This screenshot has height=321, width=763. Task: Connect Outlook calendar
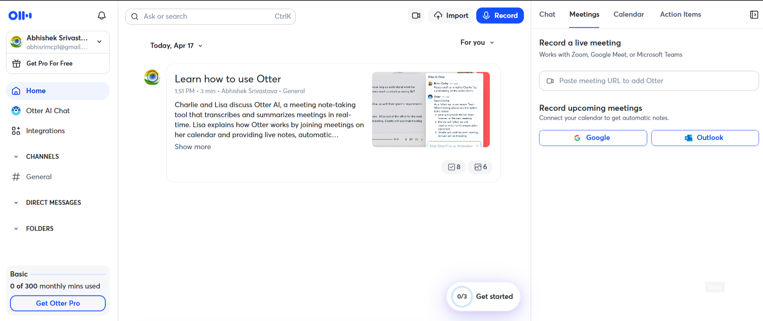pyautogui.click(x=705, y=138)
